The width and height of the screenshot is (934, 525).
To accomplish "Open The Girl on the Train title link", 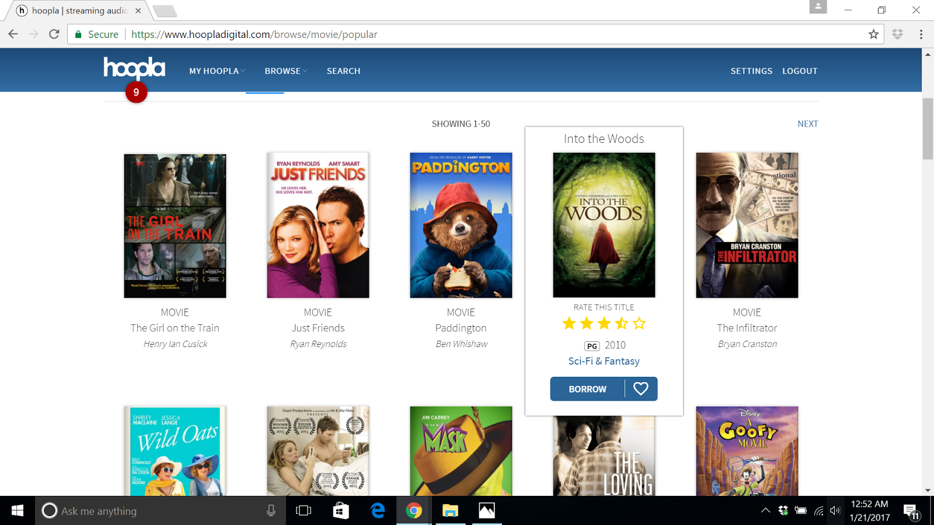I will (175, 328).
